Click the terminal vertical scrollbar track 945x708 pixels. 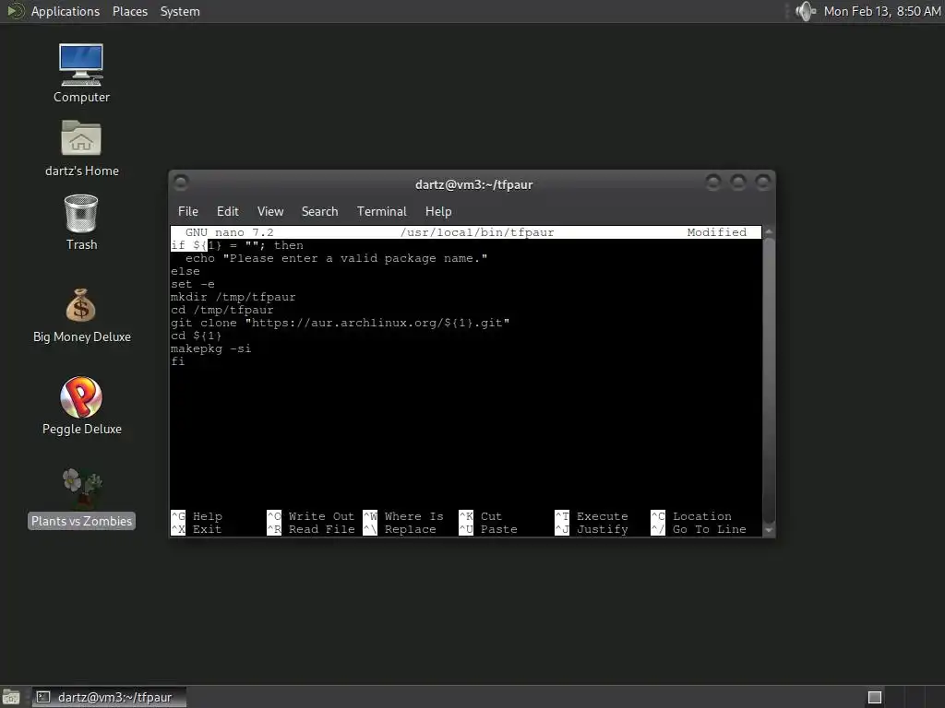(769, 381)
